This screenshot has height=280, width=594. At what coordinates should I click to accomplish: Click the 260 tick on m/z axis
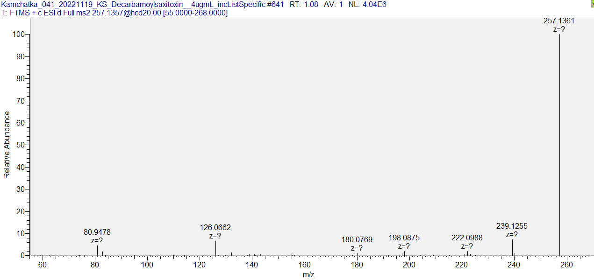click(x=566, y=265)
